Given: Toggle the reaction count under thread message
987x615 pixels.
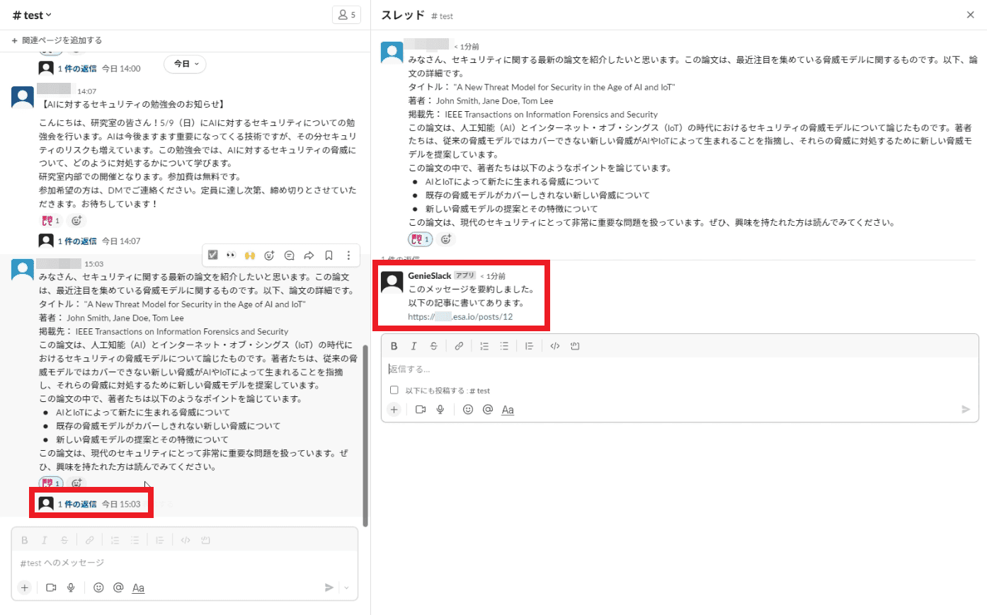Looking at the screenshot, I should [x=420, y=239].
